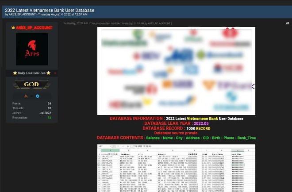The width and height of the screenshot is (292, 192).
Task: Click the GOD rank badge
Action: coord(31,84)
